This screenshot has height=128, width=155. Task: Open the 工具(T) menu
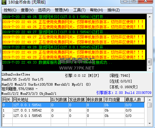[x=79, y=10]
